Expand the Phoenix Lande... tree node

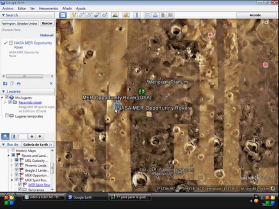(x=12, y=165)
